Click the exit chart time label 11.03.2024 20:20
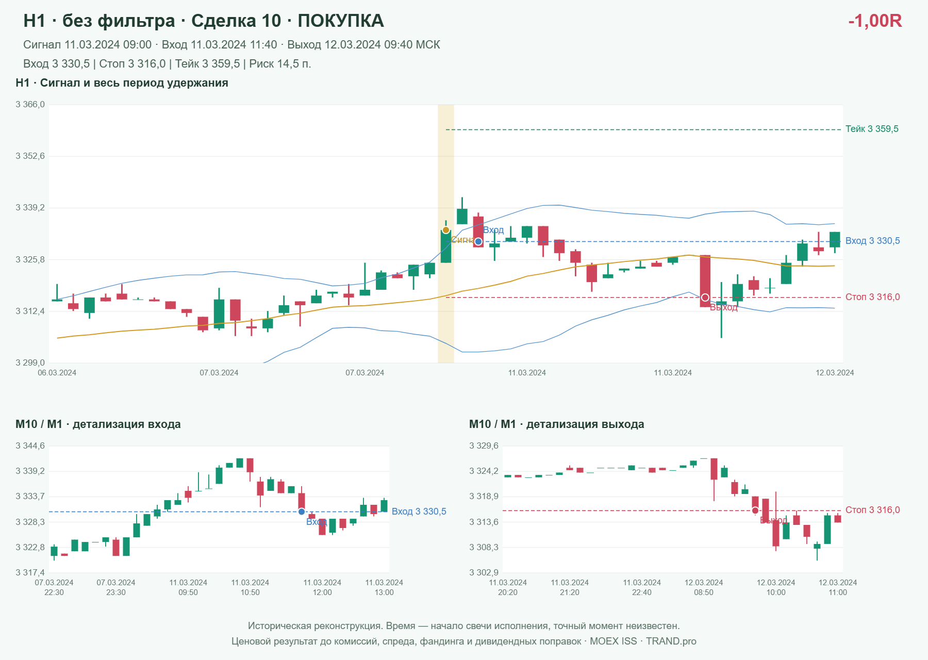The width and height of the screenshot is (928, 660). click(x=508, y=587)
